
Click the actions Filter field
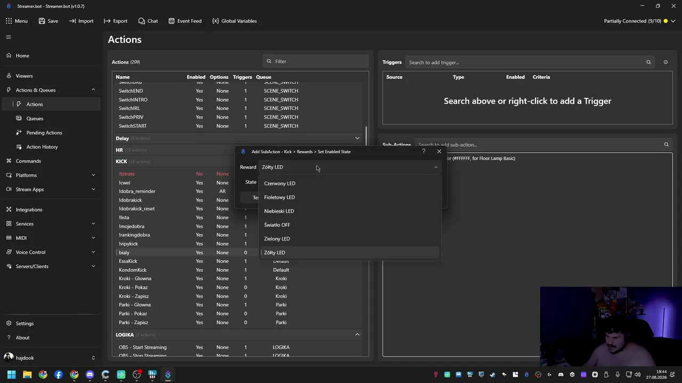point(315,61)
